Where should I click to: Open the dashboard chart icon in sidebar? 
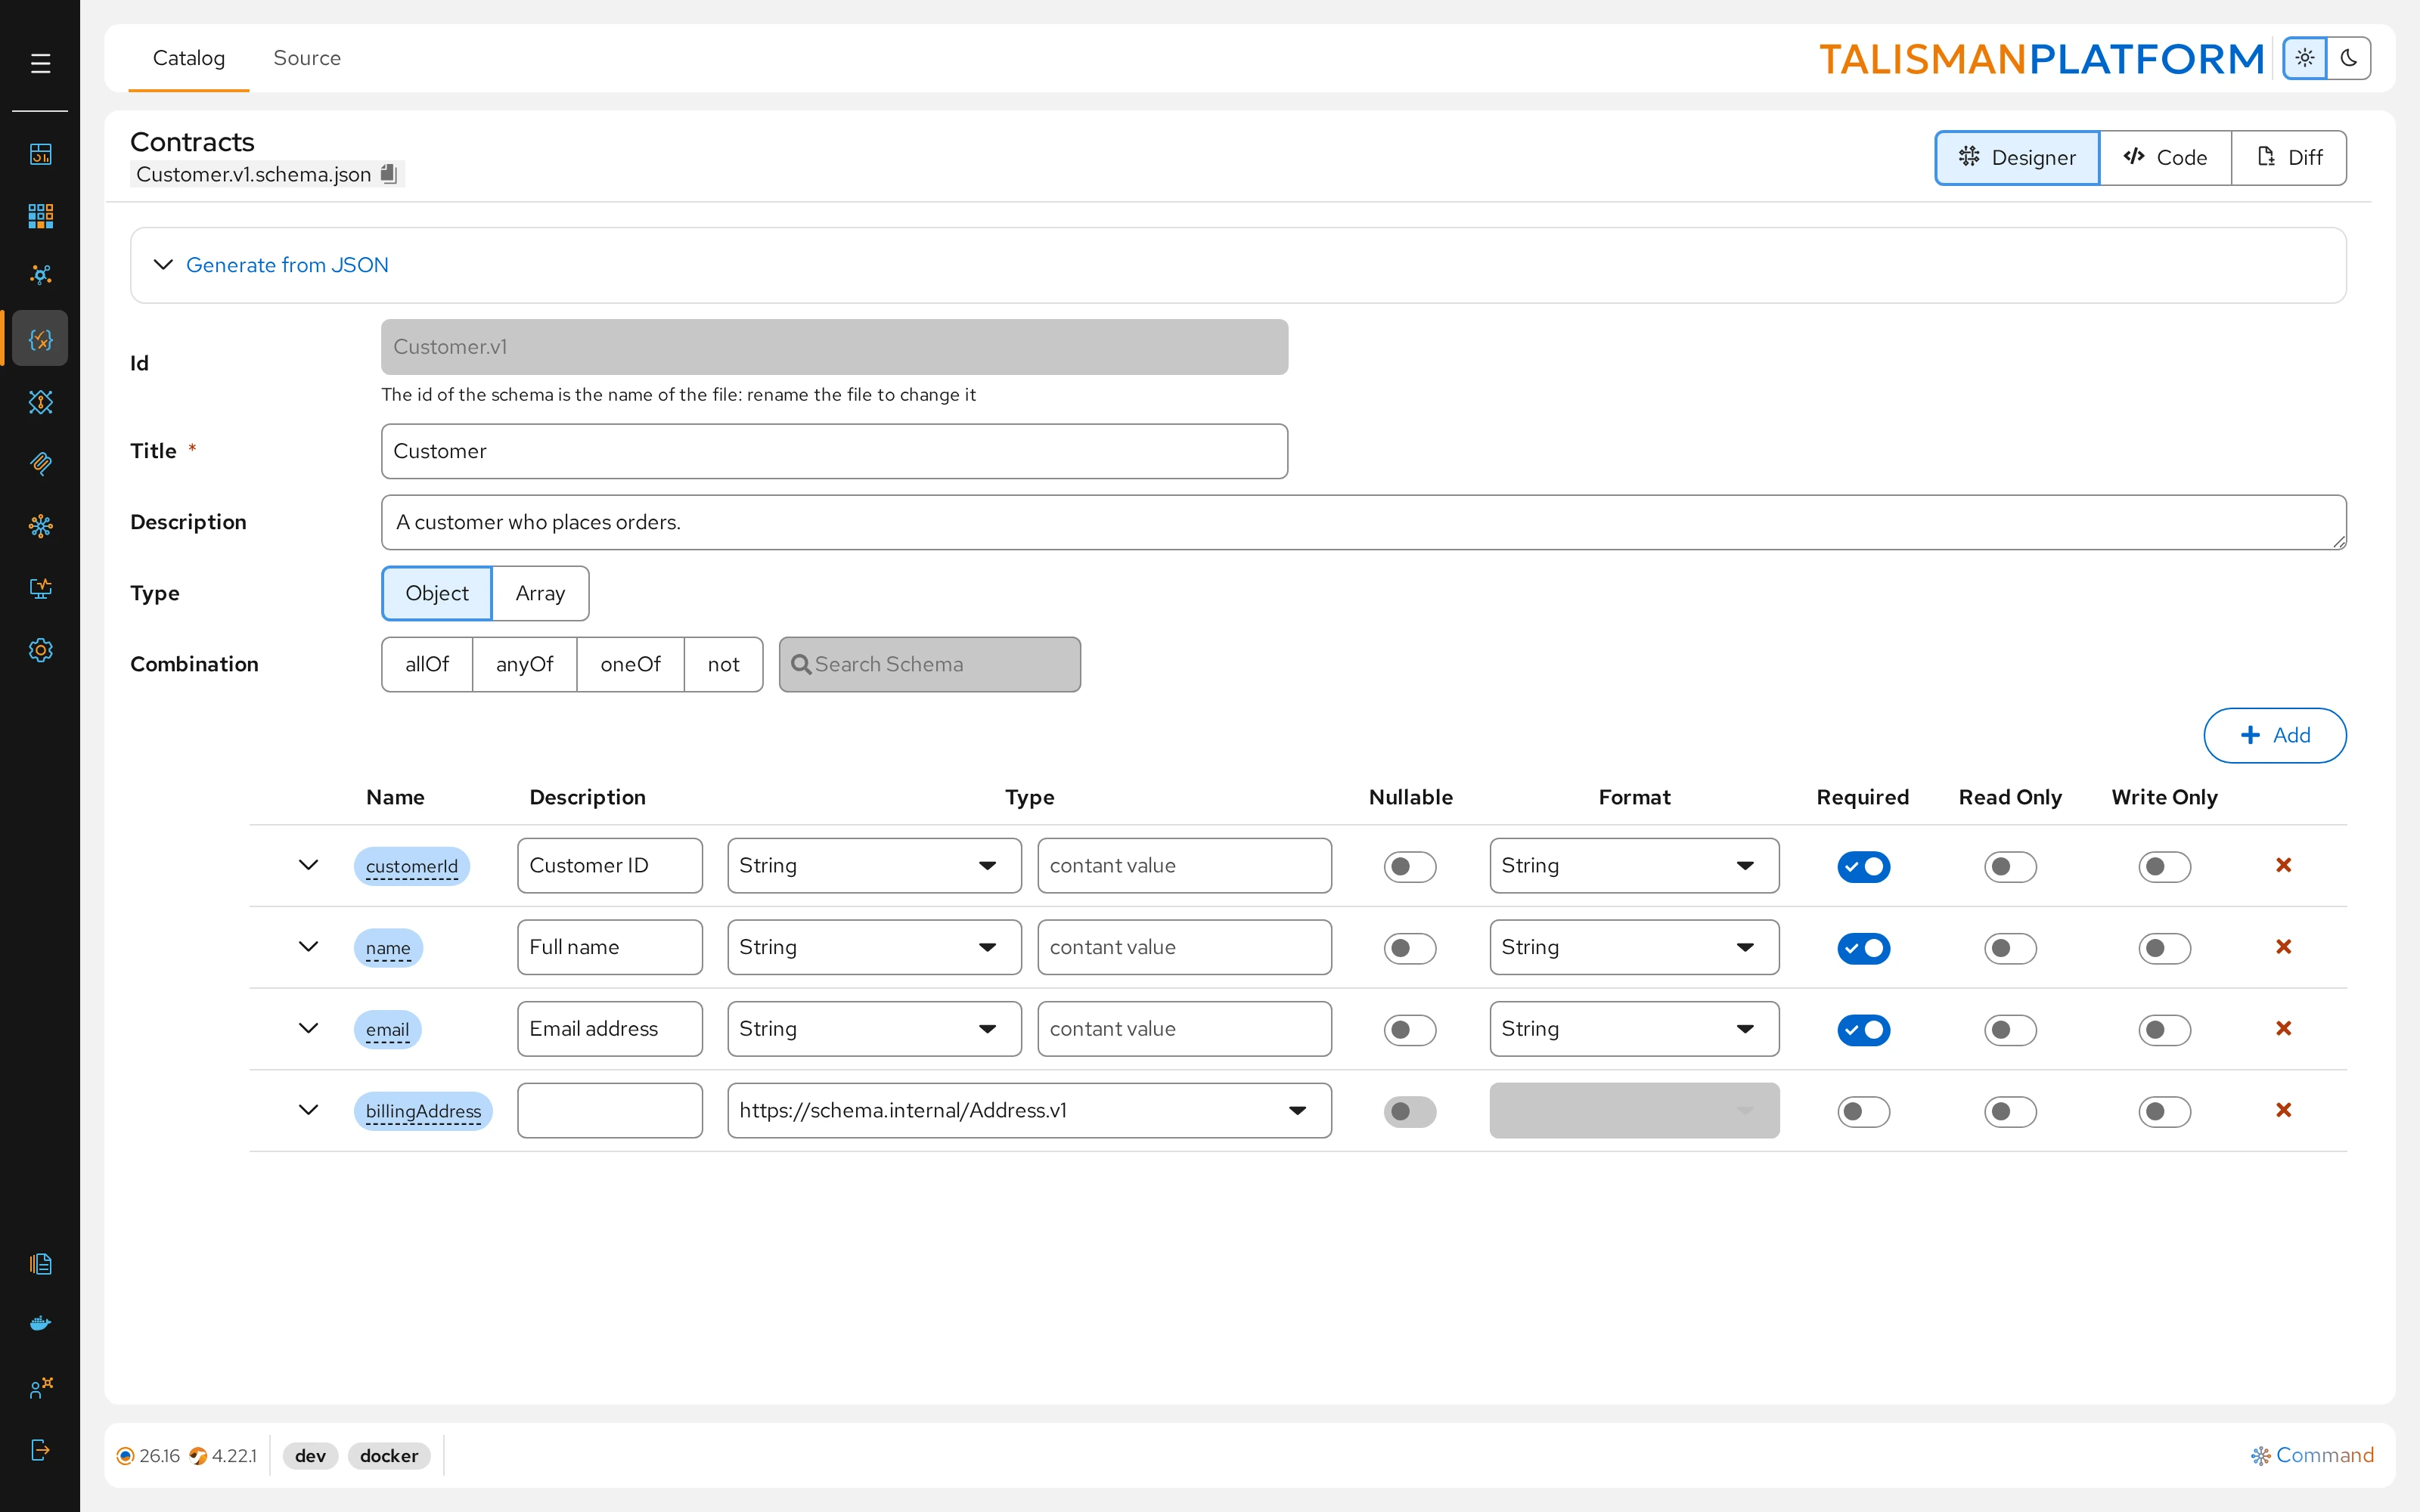pyautogui.click(x=40, y=154)
